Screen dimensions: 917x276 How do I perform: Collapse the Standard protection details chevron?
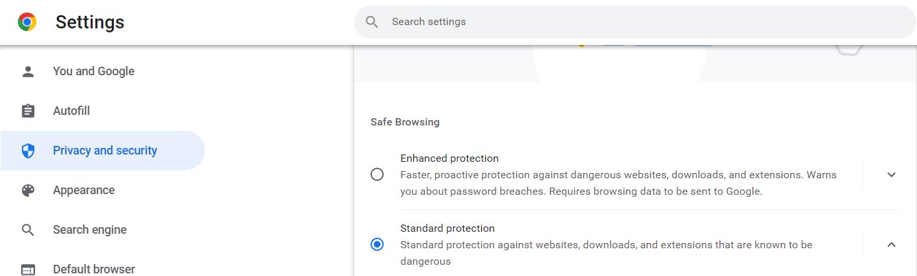coord(891,245)
